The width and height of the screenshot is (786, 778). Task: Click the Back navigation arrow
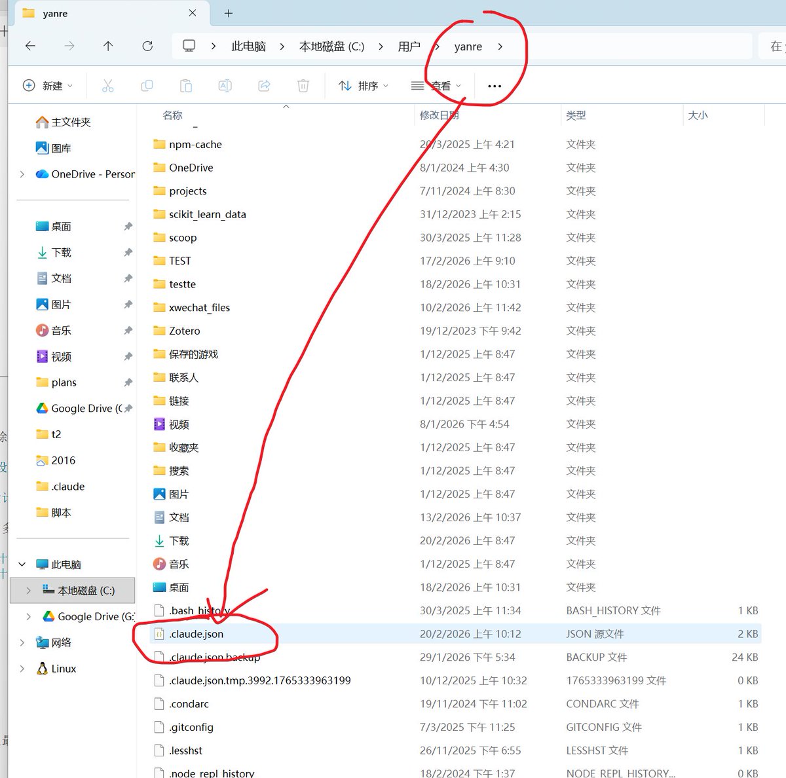(x=30, y=46)
